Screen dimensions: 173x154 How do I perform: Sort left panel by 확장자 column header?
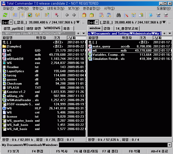(x=41, y=38)
